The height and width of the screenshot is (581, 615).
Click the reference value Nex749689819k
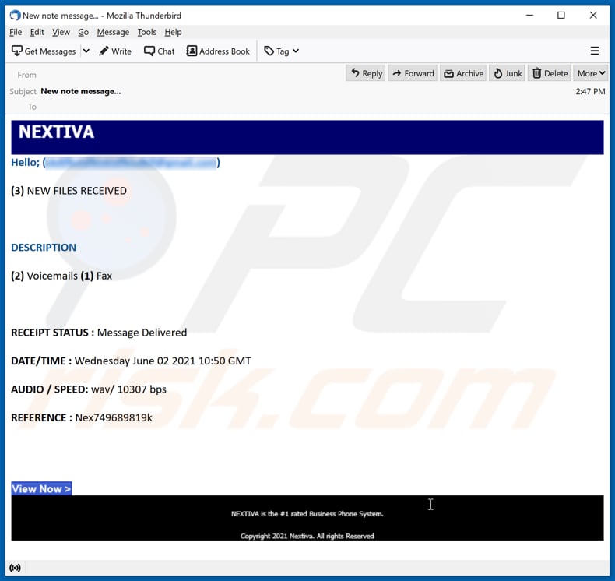pyautogui.click(x=114, y=417)
